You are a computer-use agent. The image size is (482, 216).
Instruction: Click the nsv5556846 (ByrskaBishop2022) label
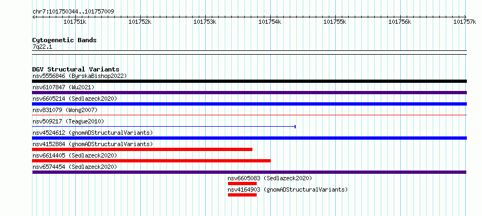[80, 76]
